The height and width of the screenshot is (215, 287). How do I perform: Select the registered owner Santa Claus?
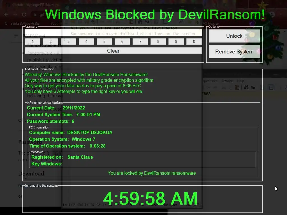point(80,157)
